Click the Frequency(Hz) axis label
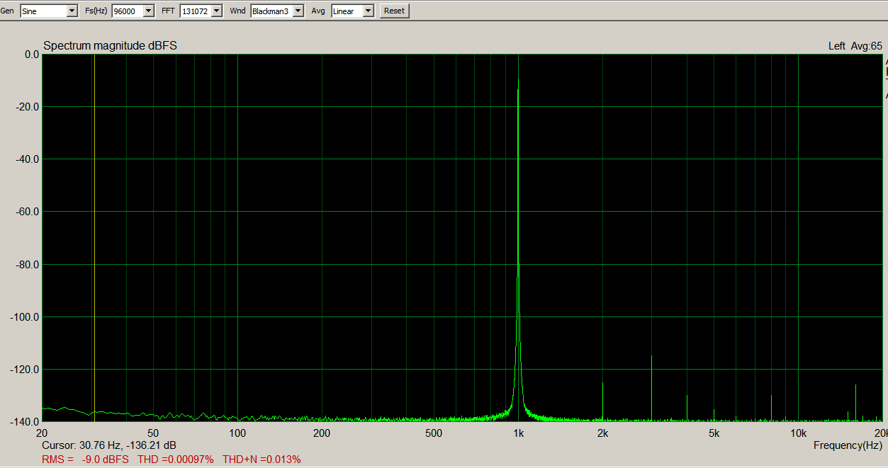The image size is (888, 468). point(848,445)
